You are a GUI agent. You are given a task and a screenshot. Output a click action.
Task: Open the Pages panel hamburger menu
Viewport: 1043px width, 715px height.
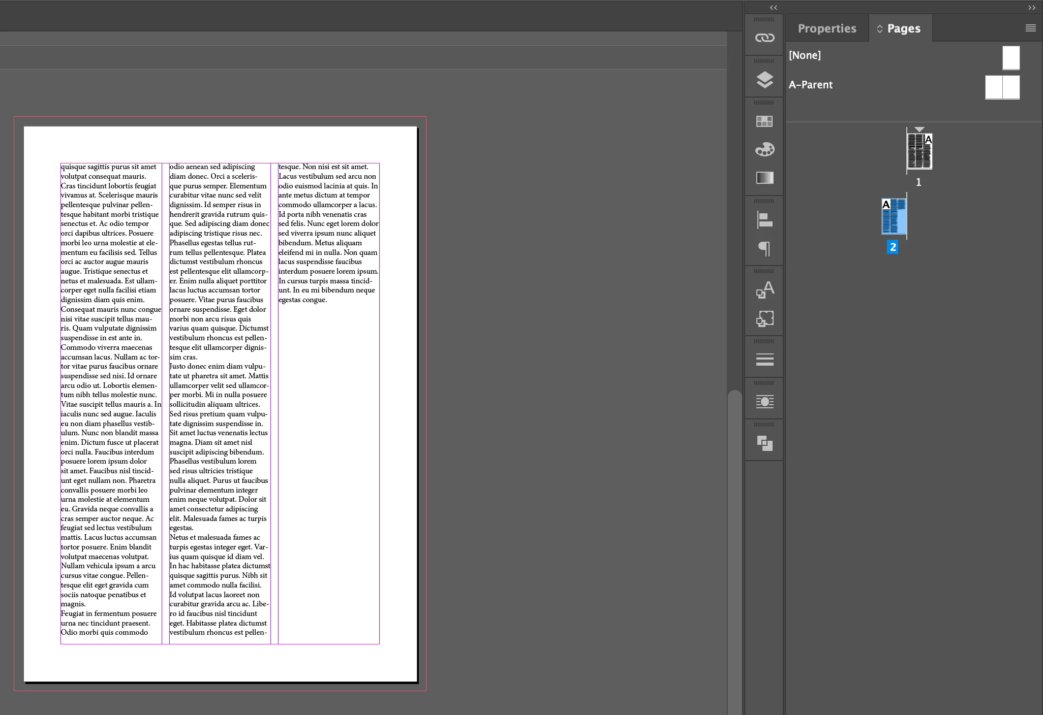coord(1030,28)
